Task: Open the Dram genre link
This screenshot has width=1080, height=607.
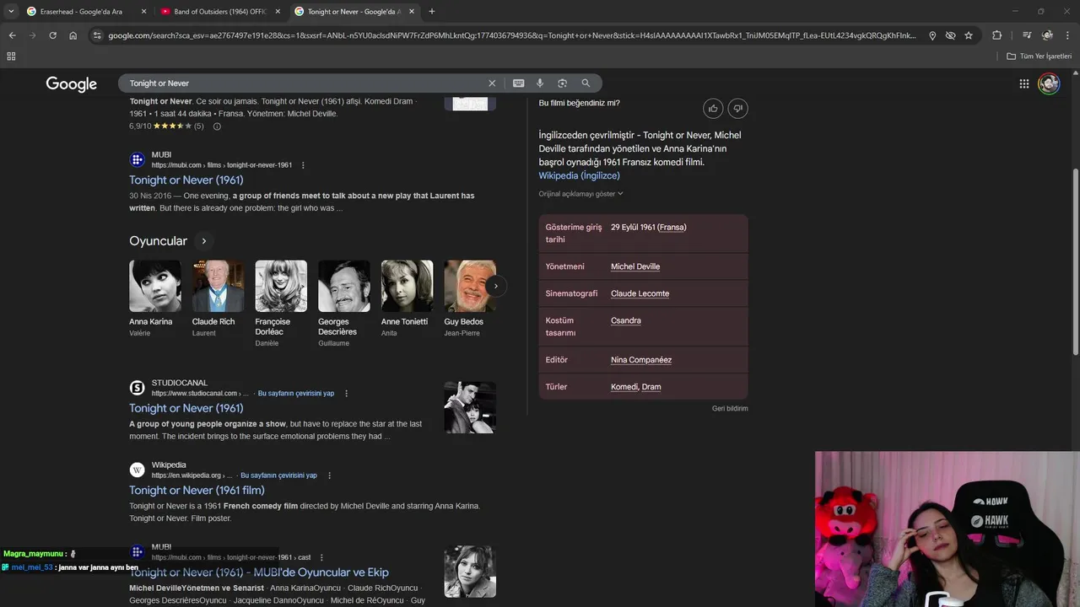Action: pyautogui.click(x=651, y=387)
